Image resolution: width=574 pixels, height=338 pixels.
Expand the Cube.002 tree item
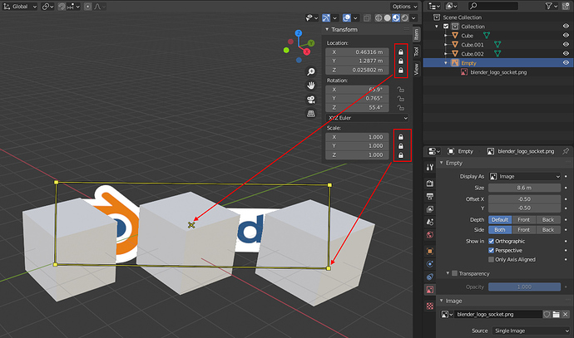point(446,54)
